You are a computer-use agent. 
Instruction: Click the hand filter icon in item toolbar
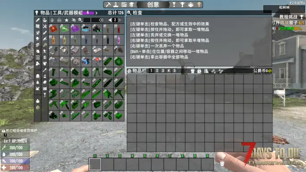pyautogui.click(x=52, y=20)
